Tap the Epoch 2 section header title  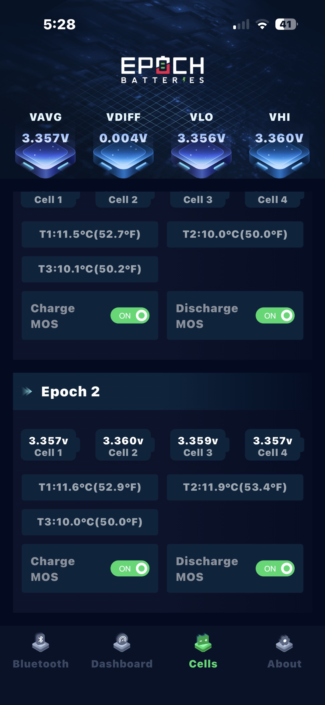click(71, 391)
